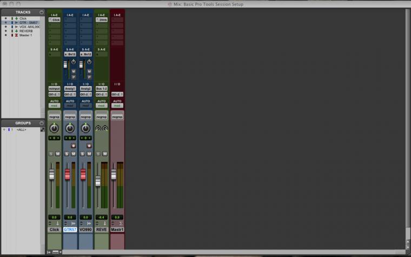Open the Analog 2 input selector on VO990 track

[x=85, y=89]
